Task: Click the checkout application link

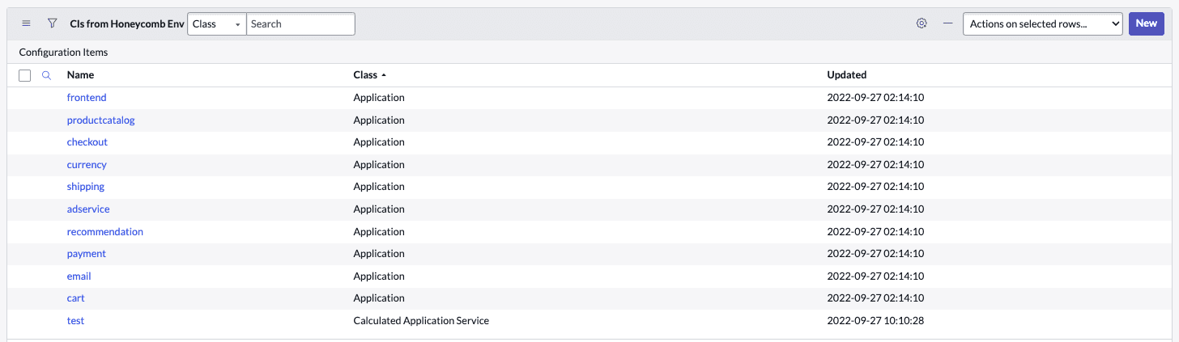Action: [87, 142]
